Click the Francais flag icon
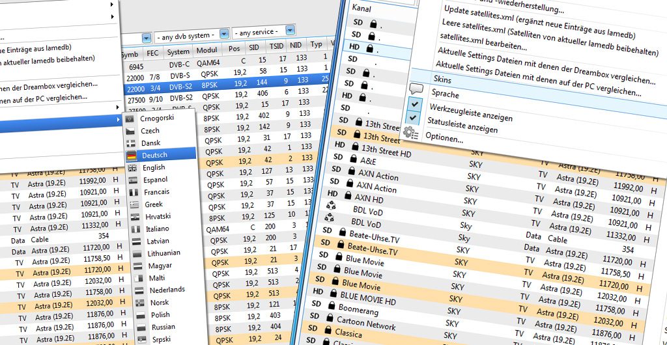The width and height of the screenshot is (667, 345). [x=134, y=193]
